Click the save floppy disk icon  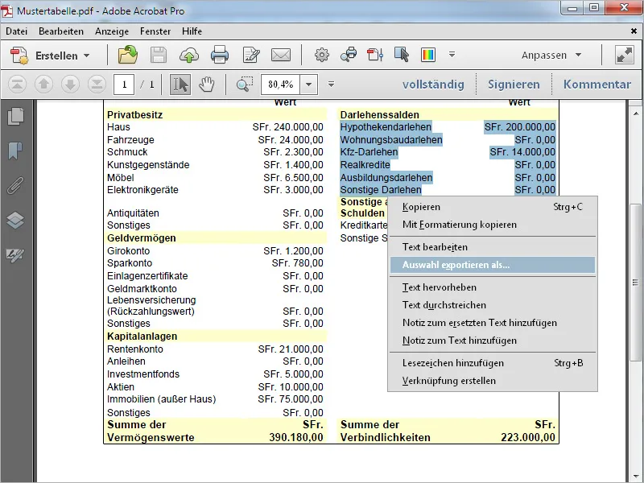pyautogui.click(x=158, y=55)
